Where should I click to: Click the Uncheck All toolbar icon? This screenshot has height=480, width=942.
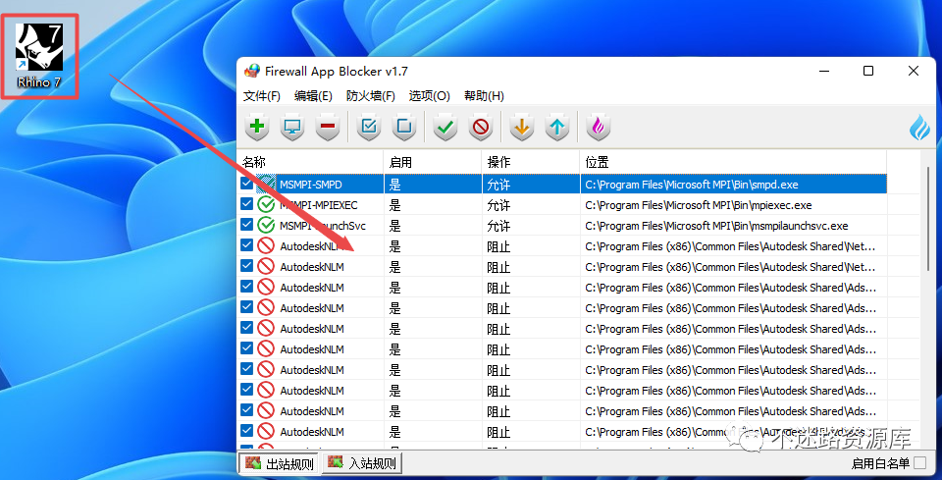[x=404, y=127]
